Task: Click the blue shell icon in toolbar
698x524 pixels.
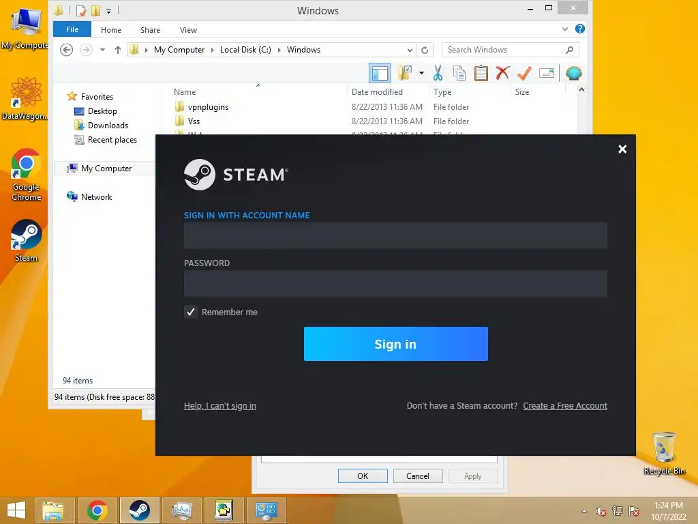Action: click(573, 73)
